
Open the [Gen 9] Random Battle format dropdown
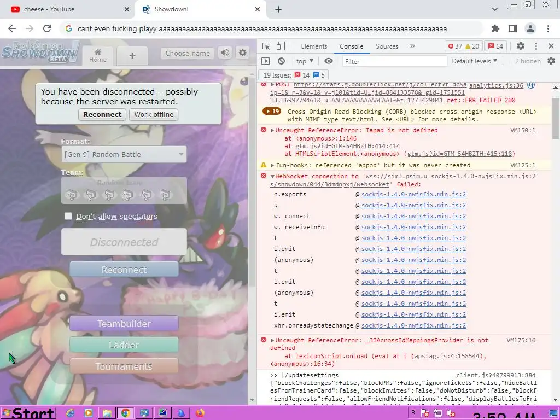click(x=124, y=154)
